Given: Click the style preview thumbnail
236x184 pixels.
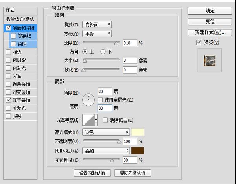Looking at the screenshot, I should (210, 61).
